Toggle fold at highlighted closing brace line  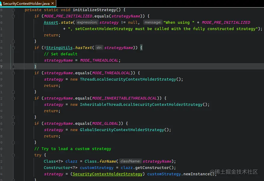(x=13, y=67)
